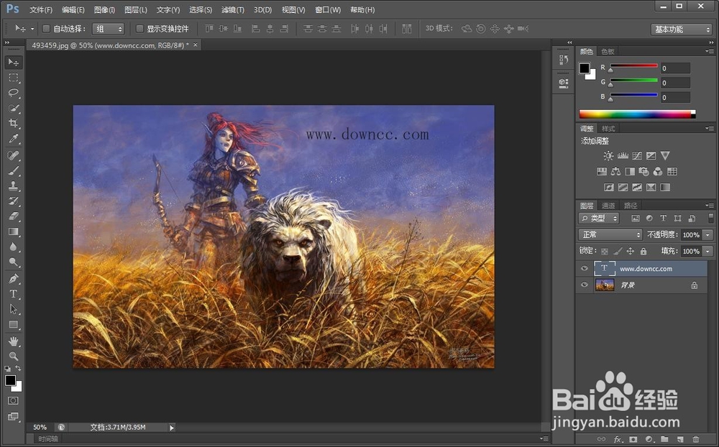Open the 组 auto-select dropdown
Viewport: 719px width, 447px height.
[x=109, y=29]
